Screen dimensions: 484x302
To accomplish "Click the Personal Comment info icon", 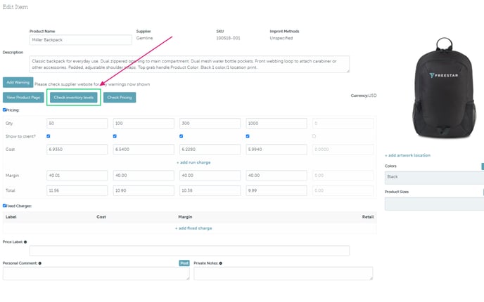I will (39, 263).
